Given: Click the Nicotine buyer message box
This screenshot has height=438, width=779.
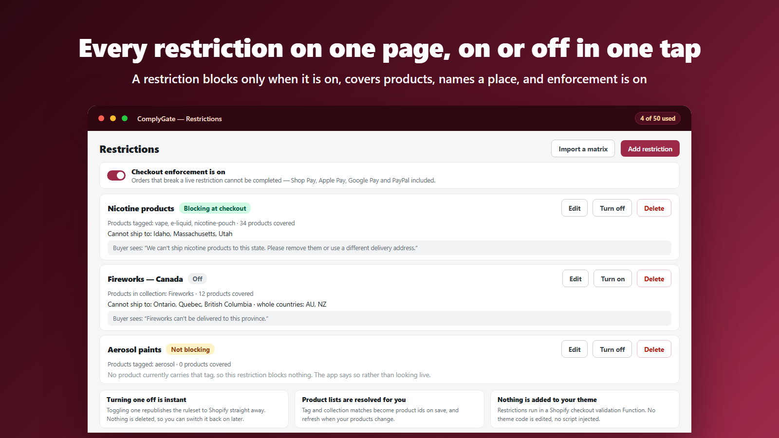Looking at the screenshot, I should pyautogui.click(x=389, y=248).
